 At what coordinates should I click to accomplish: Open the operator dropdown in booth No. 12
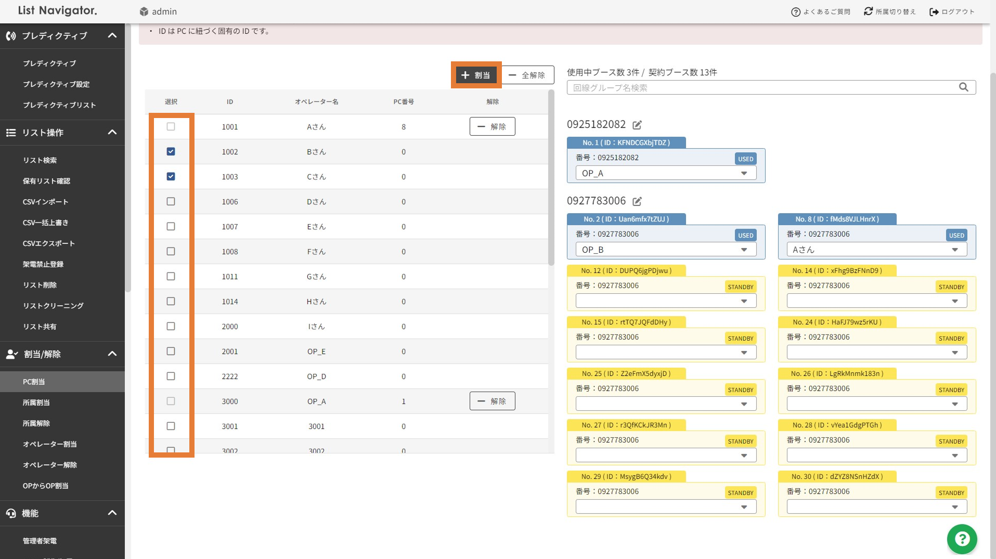666,301
